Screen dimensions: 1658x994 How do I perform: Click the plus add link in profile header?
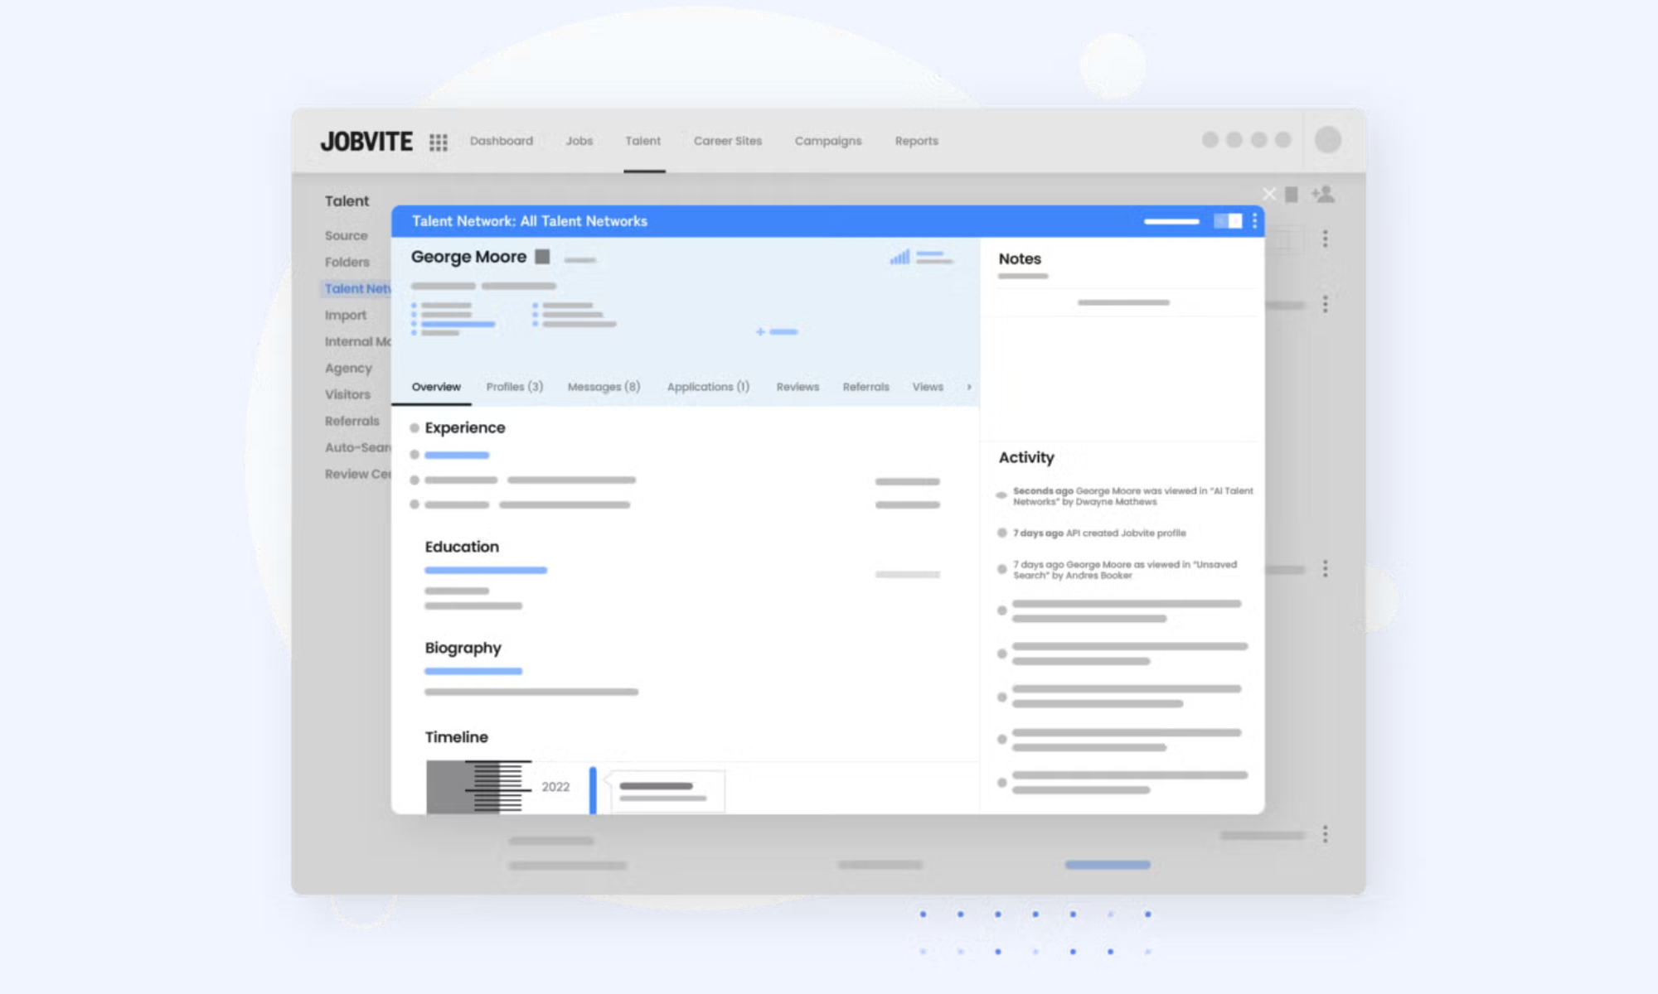(x=777, y=331)
